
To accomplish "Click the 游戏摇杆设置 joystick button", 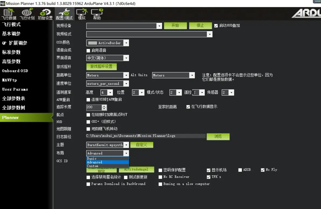I will [101, 67].
